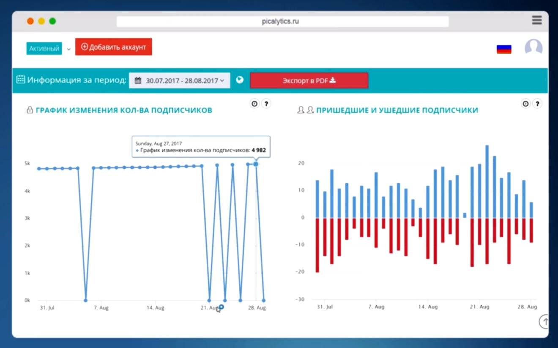The width and height of the screenshot is (558, 348).
Task: Open the 30.07.2017 - 28.08.2017 date picker
Action: (x=180, y=80)
